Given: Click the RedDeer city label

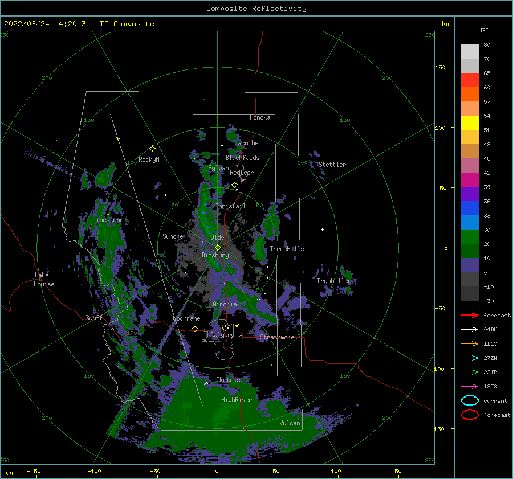Looking at the screenshot, I should pyautogui.click(x=242, y=173).
